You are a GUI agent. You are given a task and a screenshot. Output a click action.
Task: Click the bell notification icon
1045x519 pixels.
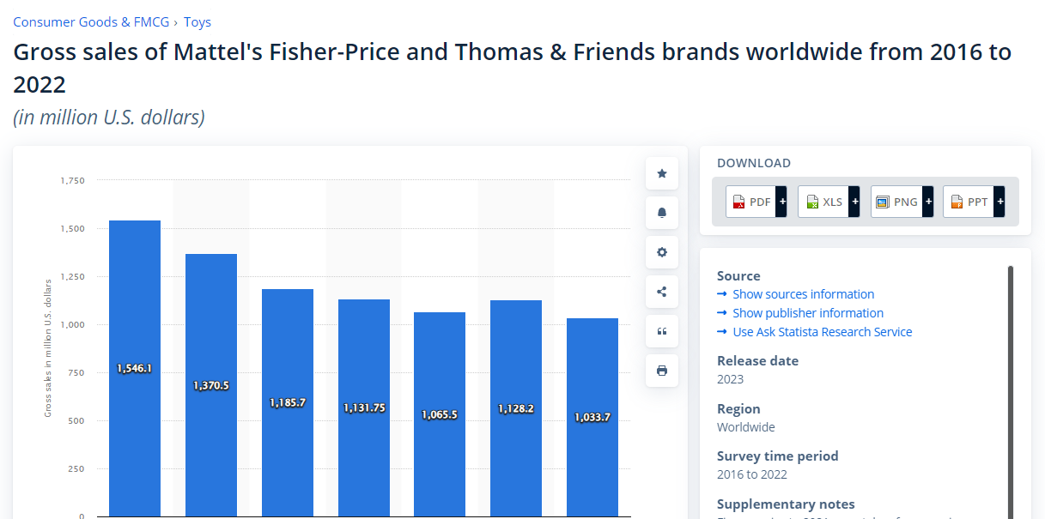[x=662, y=213]
